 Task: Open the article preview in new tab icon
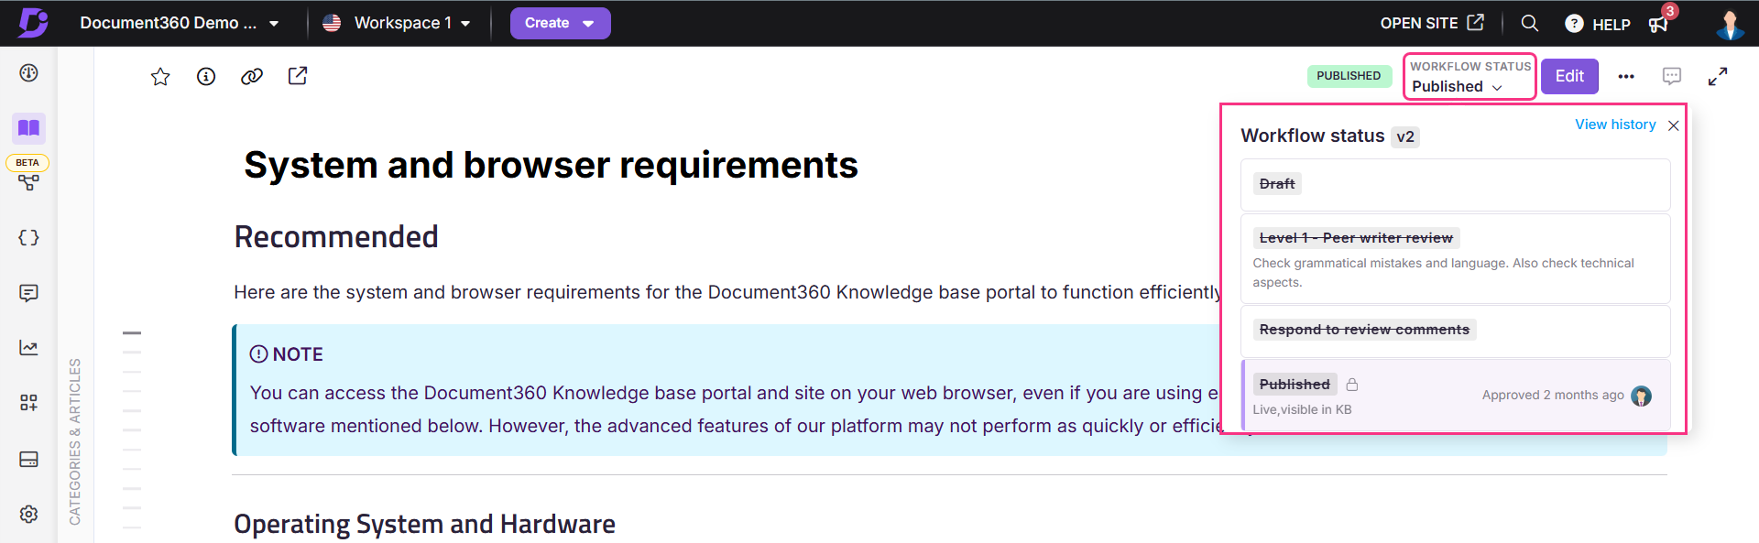tap(298, 76)
